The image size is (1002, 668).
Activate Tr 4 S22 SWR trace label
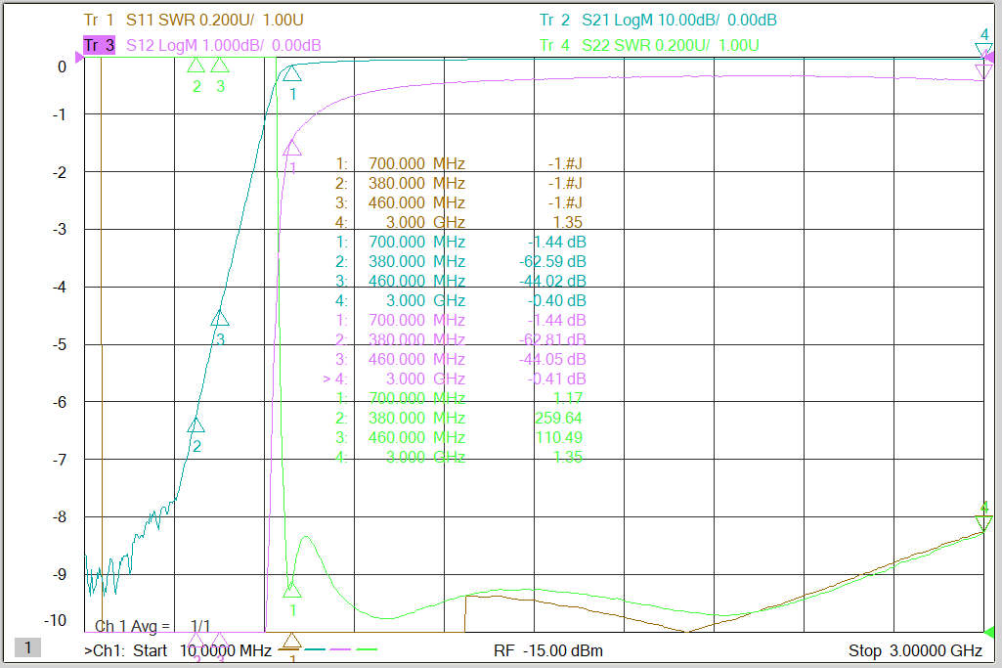(x=649, y=45)
